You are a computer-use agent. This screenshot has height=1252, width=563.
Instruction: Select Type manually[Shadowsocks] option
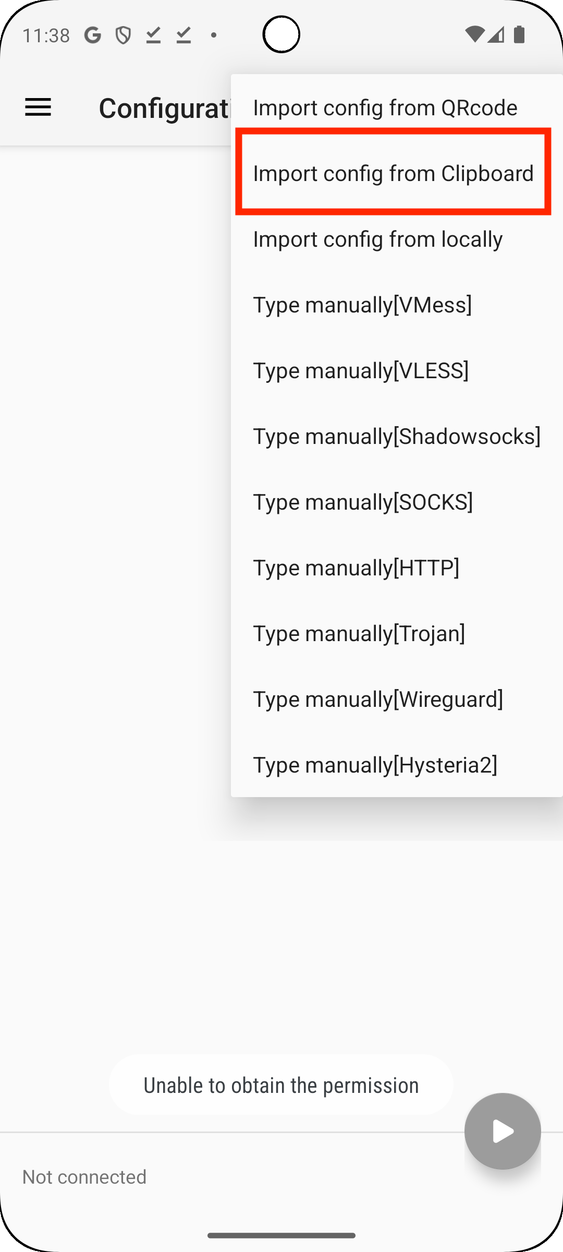tap(396, 436)
